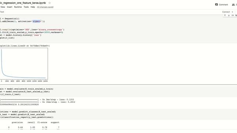Open the Comment speech bubble icon
This screenshot has width=237, height=133.
(216, 4)
